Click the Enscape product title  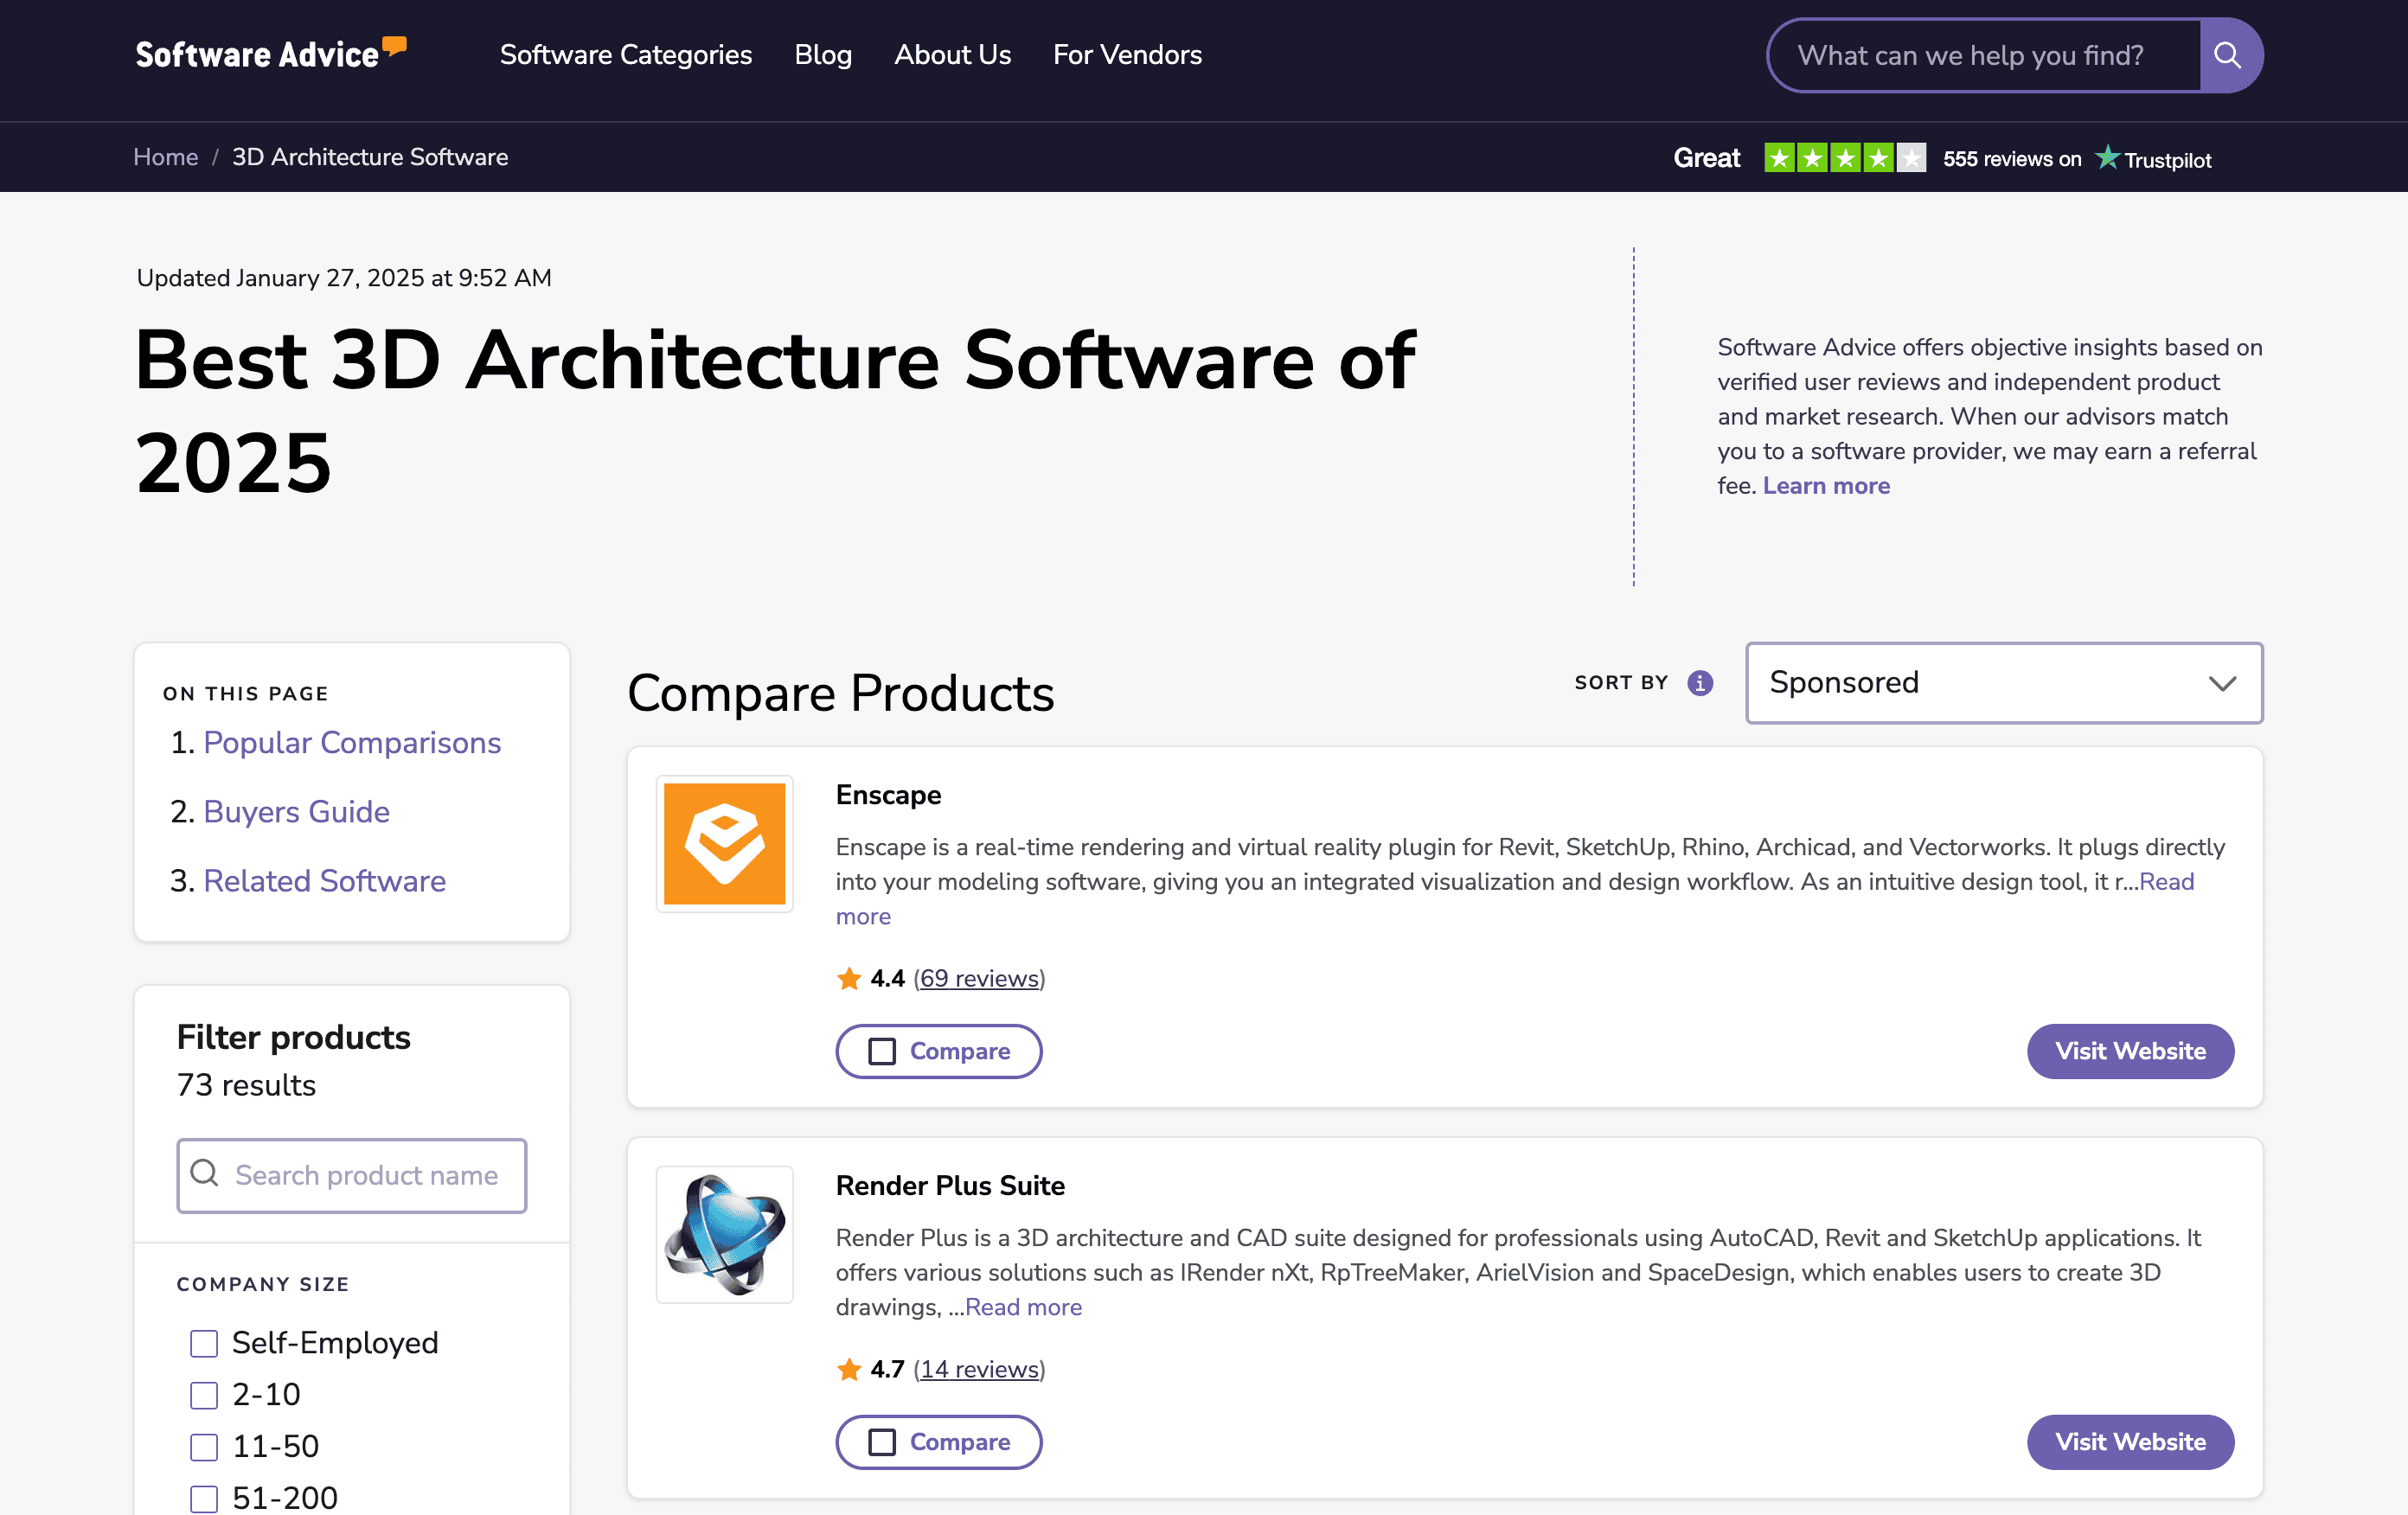(x=888, y=795)
